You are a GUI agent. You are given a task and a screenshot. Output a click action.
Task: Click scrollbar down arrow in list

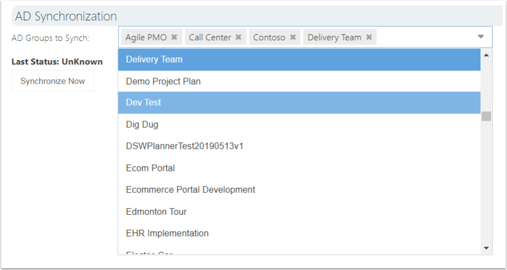click(x=486, y=248)
